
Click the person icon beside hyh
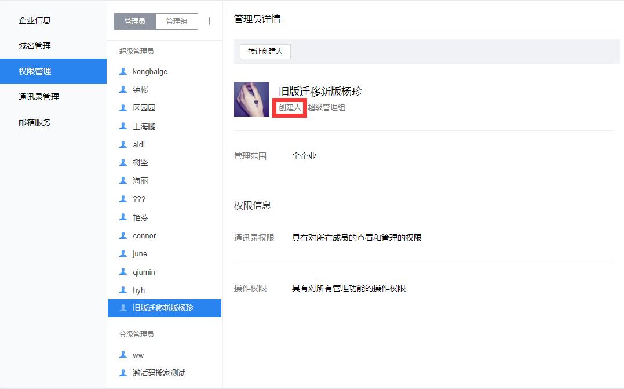point(123,290)
